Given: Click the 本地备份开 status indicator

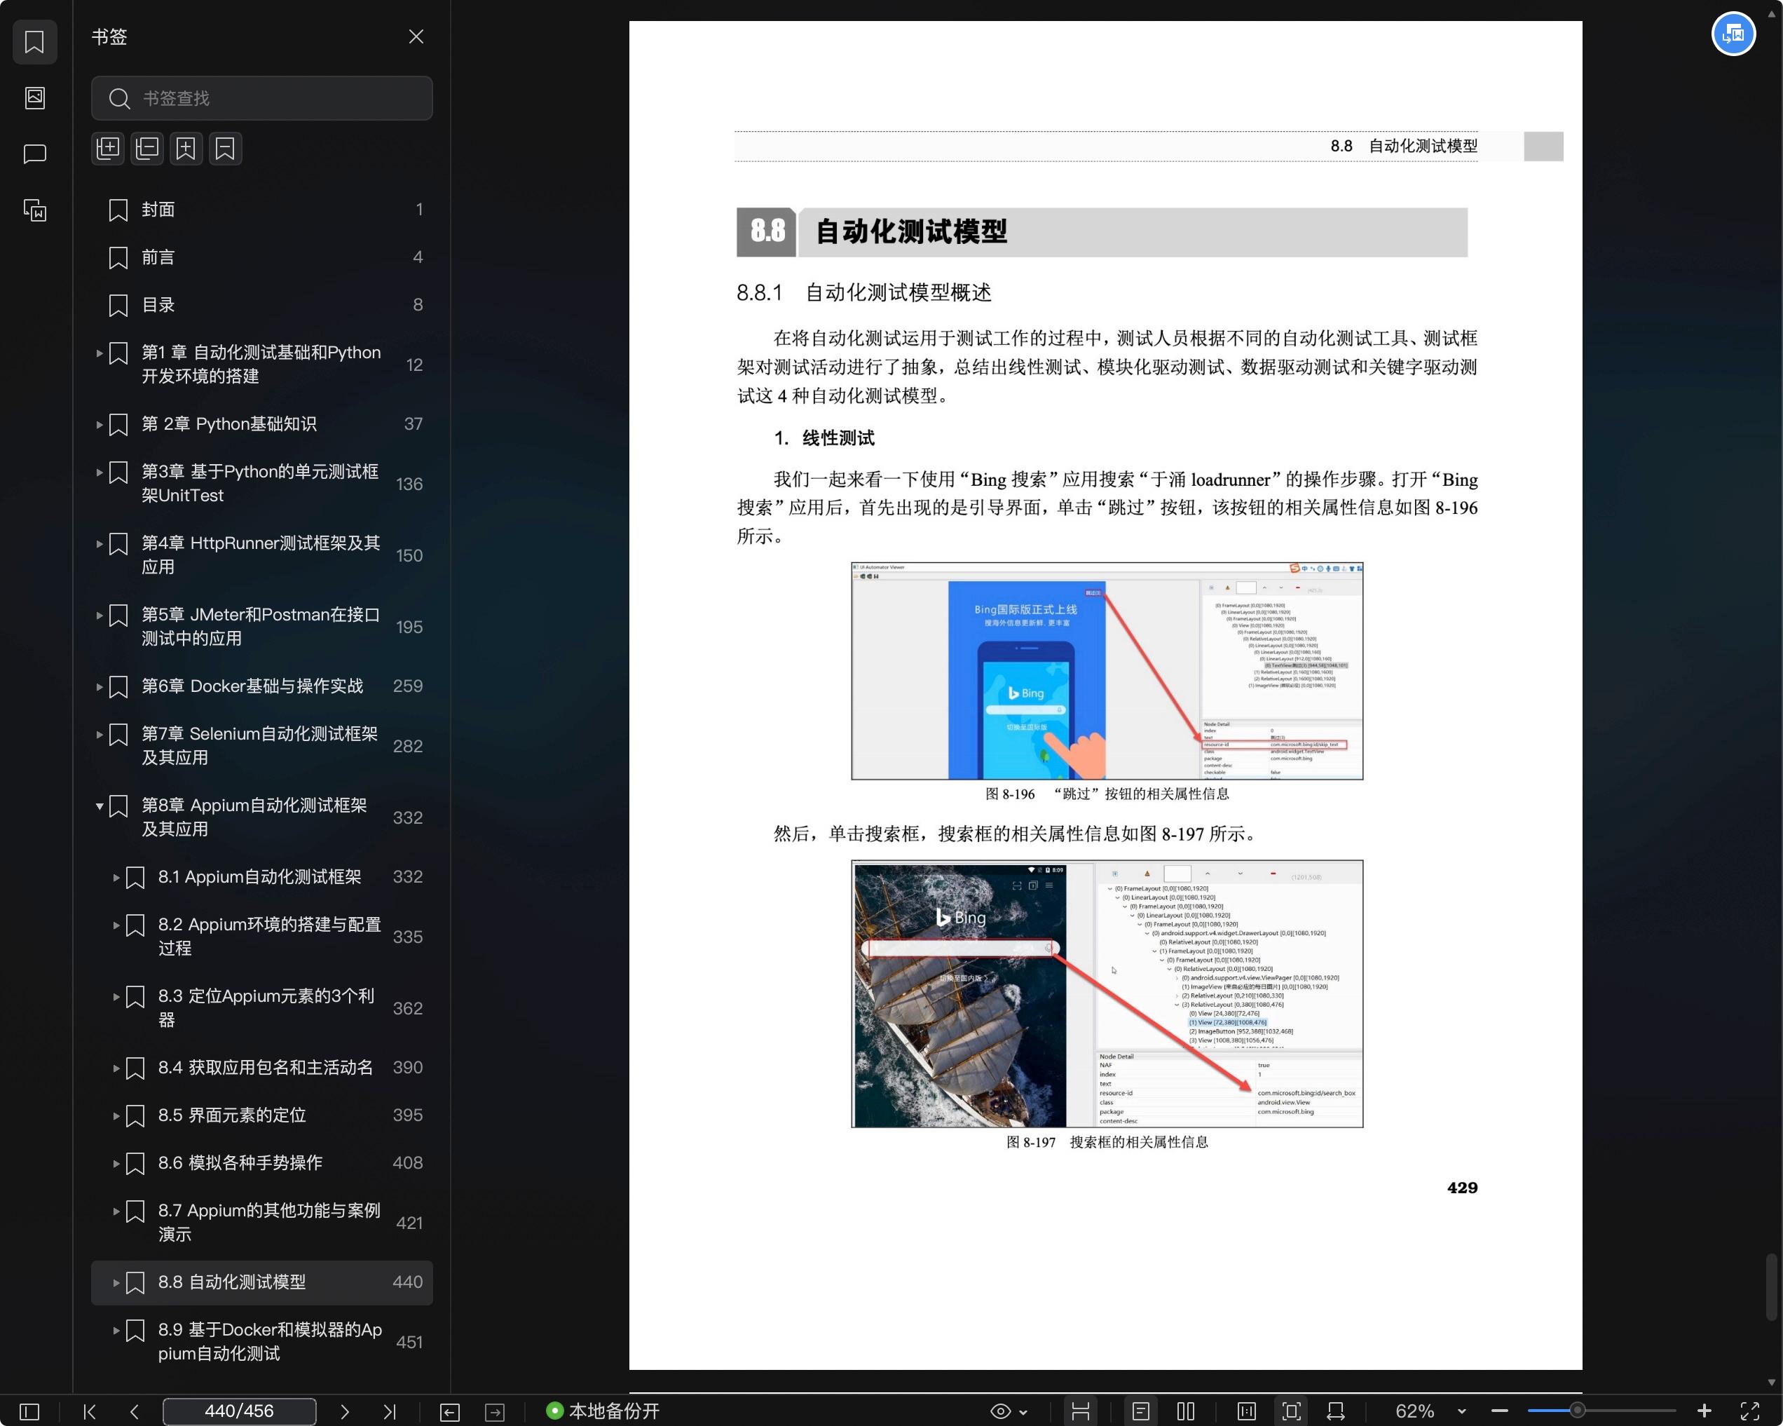Looking at the screenshot, I should 603,1411.
